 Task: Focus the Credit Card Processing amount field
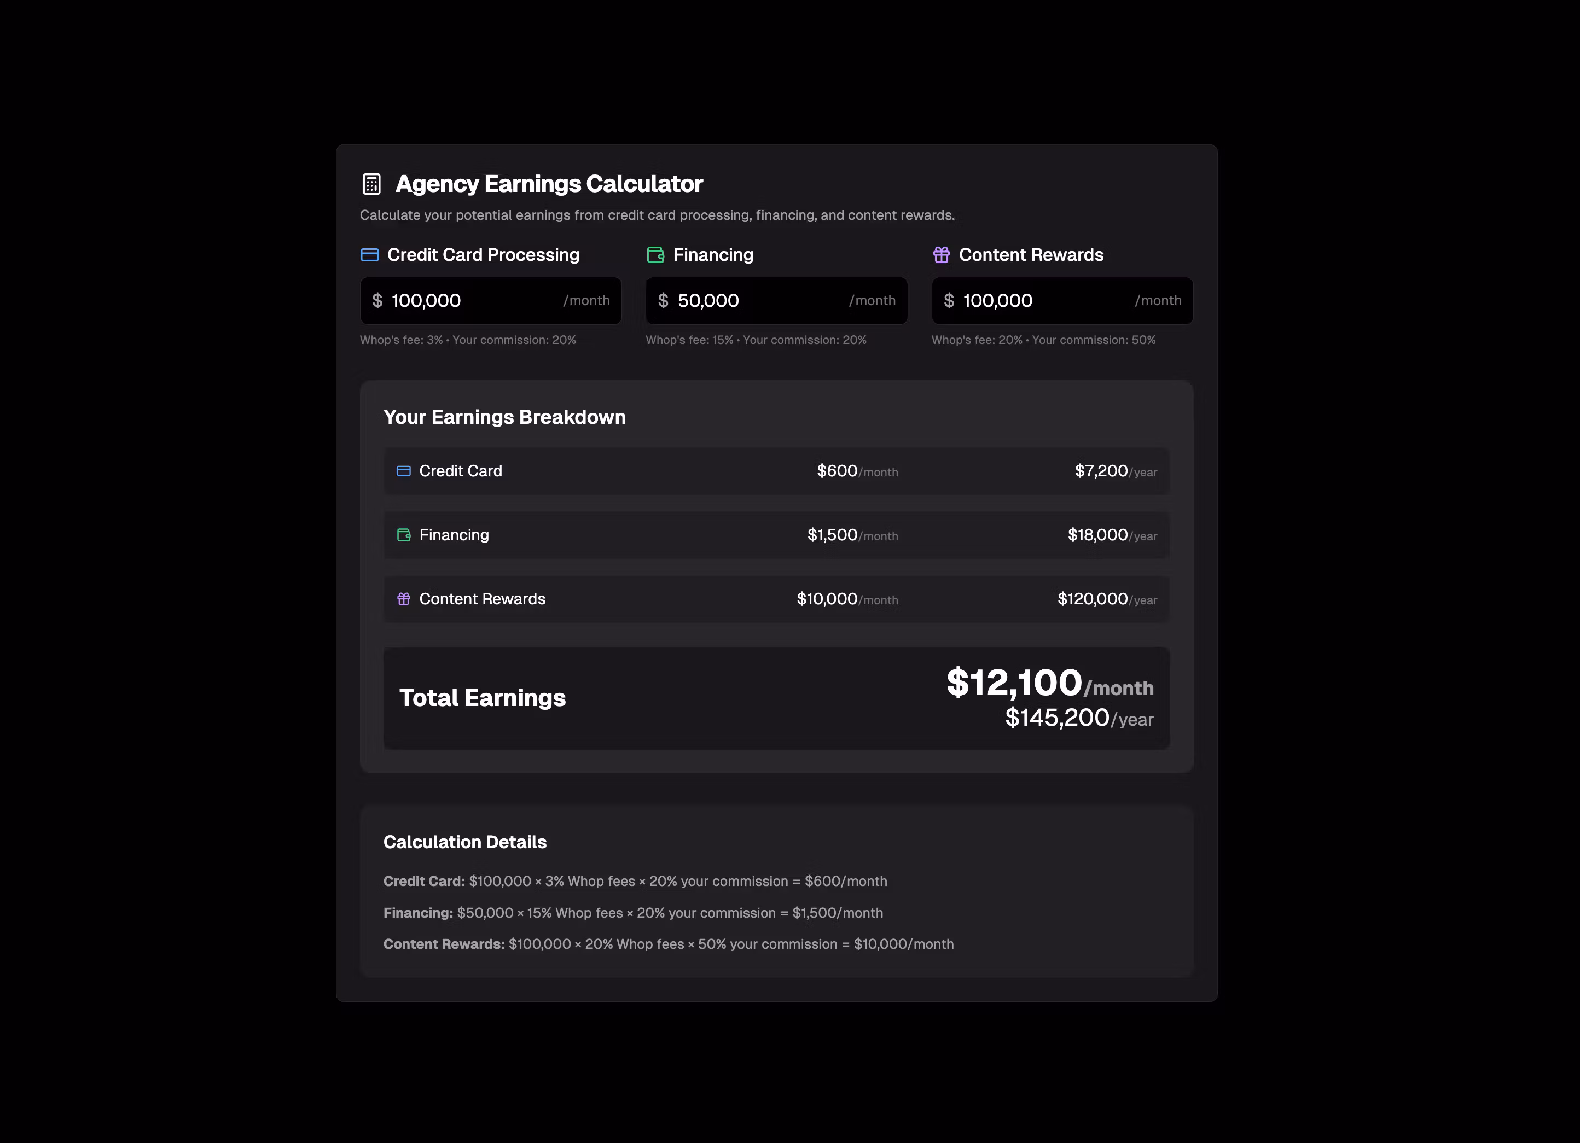pos(474,301)
